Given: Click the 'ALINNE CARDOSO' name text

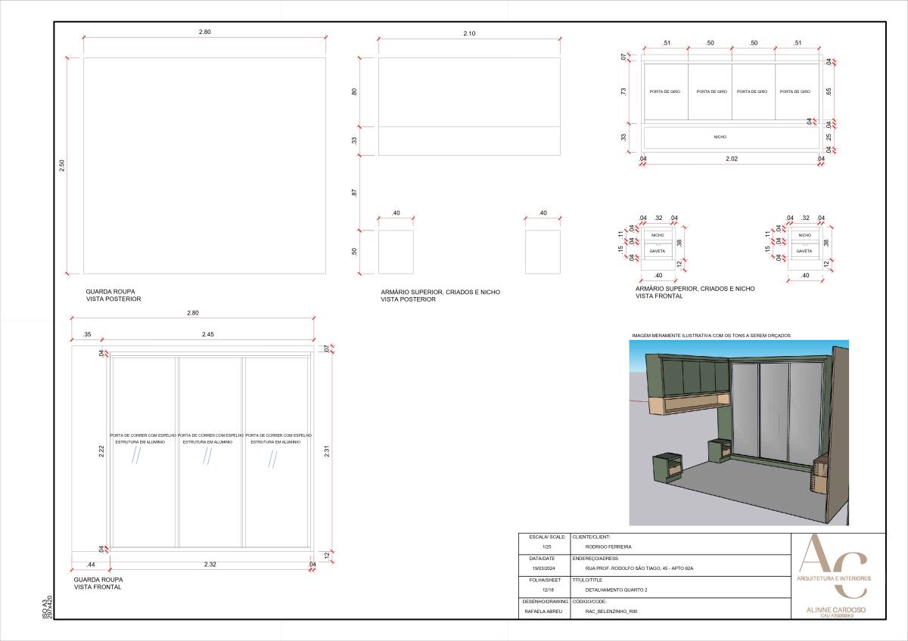Looking at the screenshot, I should pyautogui.click(x=836, y=609).
